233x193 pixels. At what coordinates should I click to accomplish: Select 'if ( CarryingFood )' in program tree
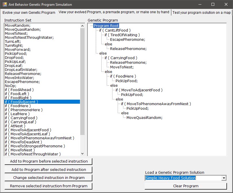(121, 58)
